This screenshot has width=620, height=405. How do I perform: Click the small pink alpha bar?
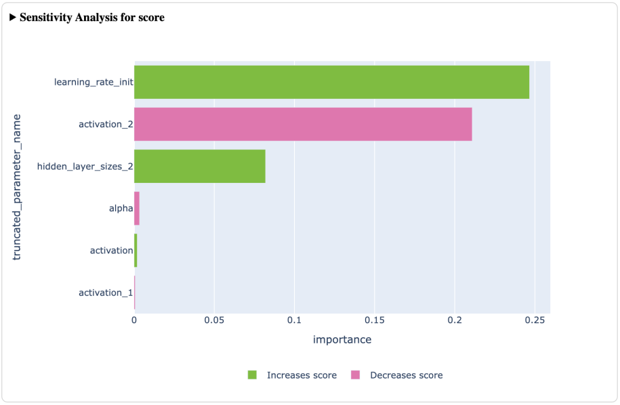pyautogui.click(x=137, y=209)
